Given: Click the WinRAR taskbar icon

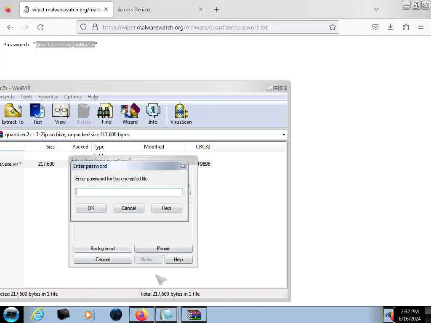Looking at the screenshot, I should click(194, 315).
